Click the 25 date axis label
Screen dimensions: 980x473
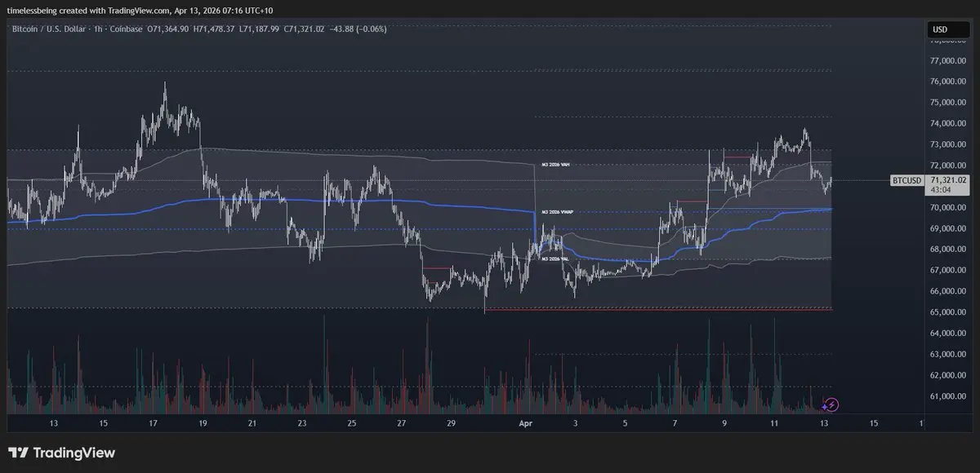coord(352,424)
